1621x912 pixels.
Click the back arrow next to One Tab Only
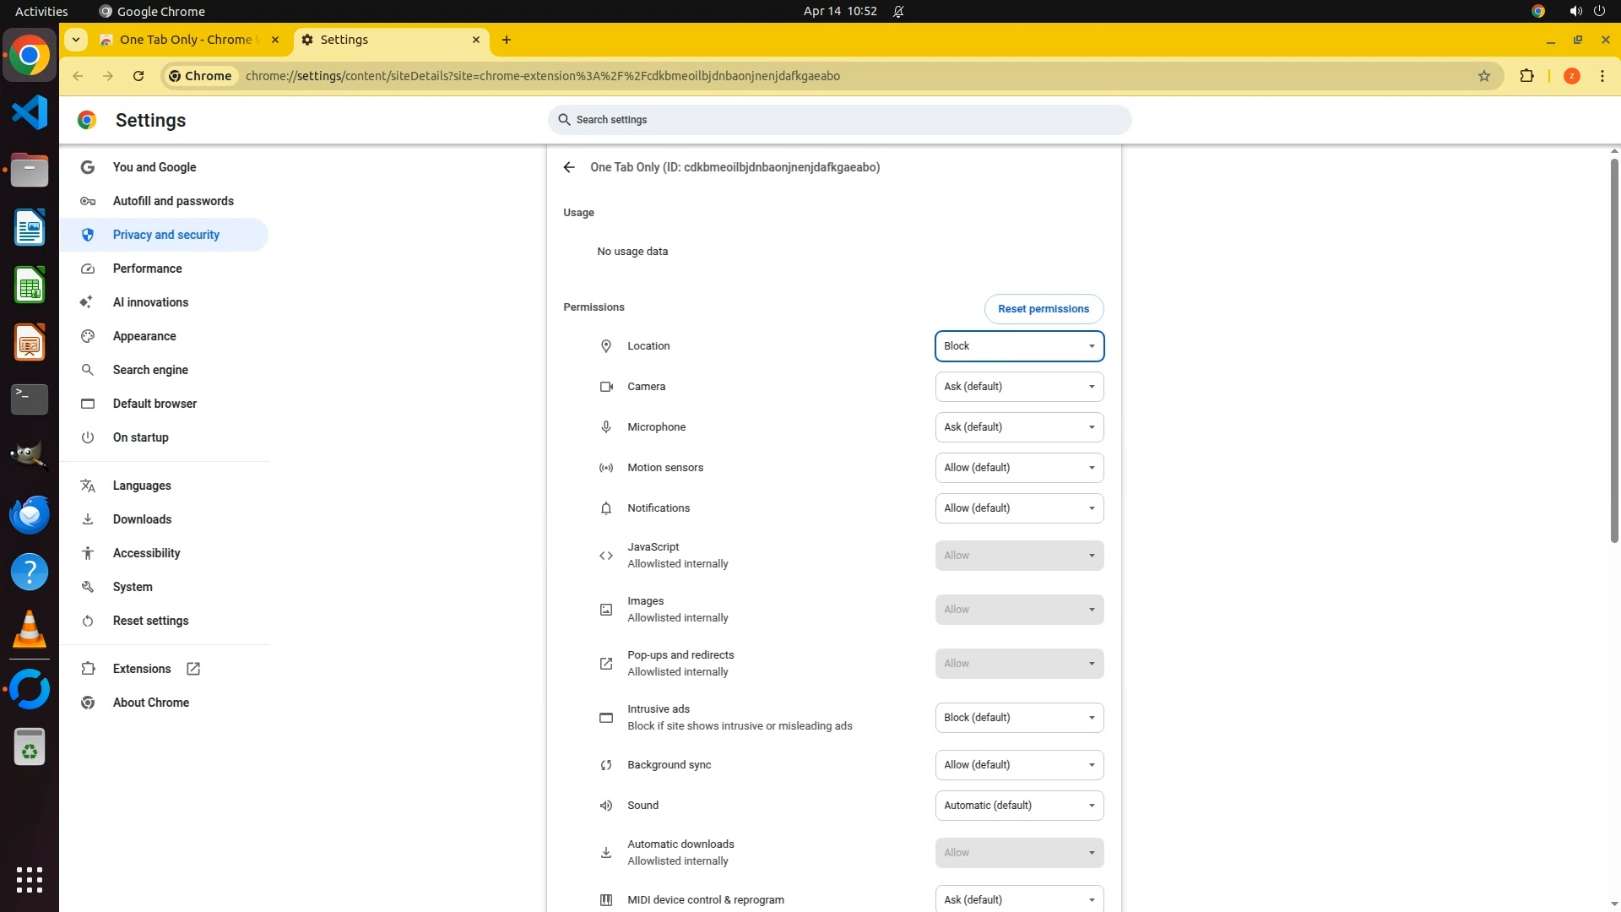coord(569,167)
